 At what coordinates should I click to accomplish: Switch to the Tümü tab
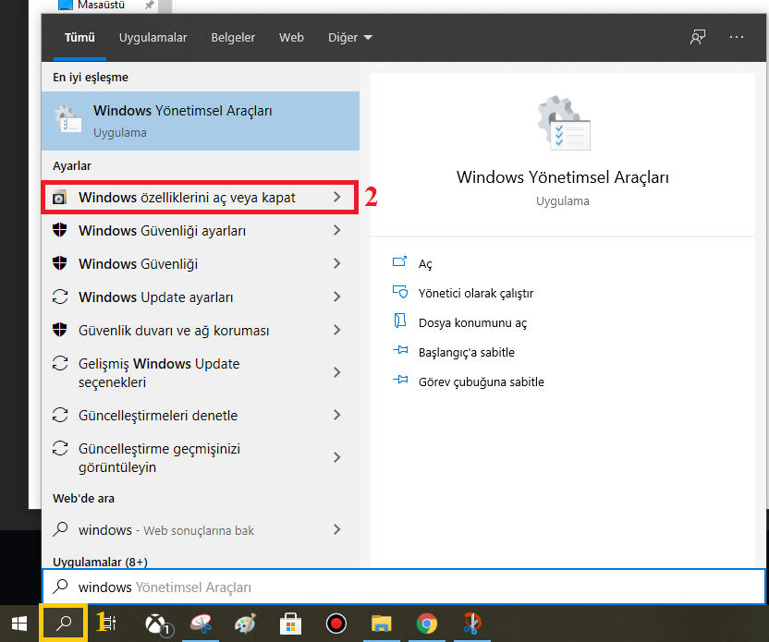pos(79,38)
